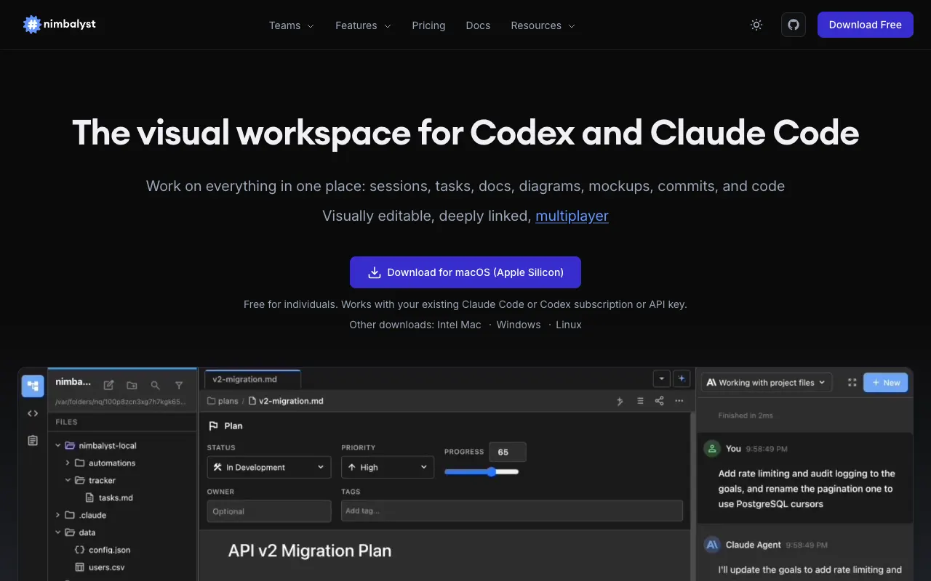This screenshot has width=931, height=581.
Task: Open the Docs page
Action: point(478,25)
